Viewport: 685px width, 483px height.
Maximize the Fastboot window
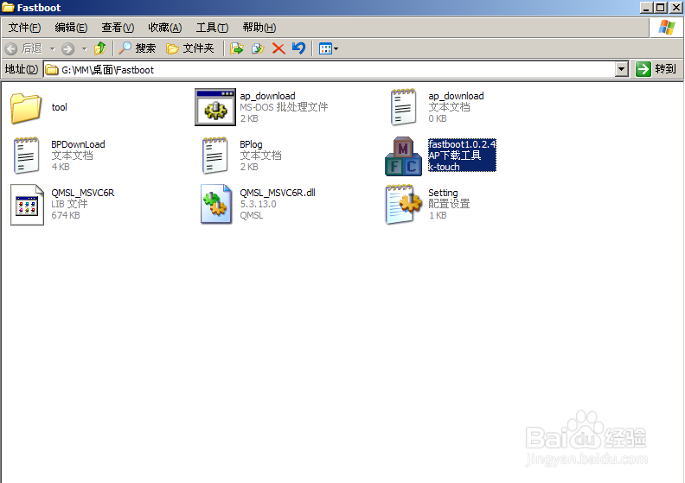pyautogui.click(x=661, y=8)
